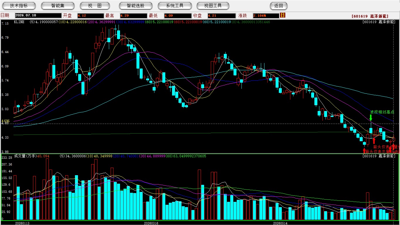Click the 波段相对高点 annotation text
The height and width of the screenshot is (225, 400).
(x=382, y=112)
